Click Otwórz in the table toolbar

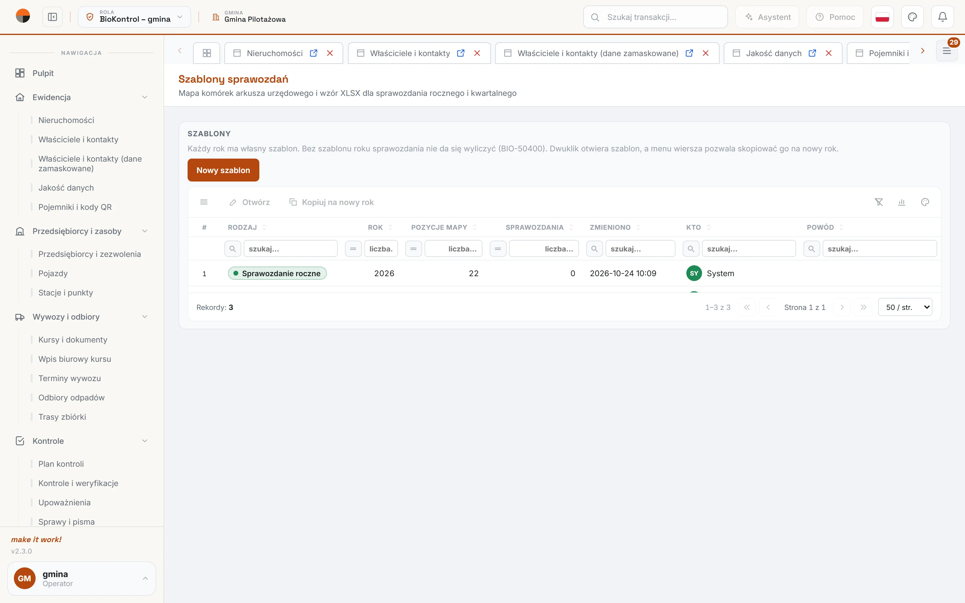point(250,202)
